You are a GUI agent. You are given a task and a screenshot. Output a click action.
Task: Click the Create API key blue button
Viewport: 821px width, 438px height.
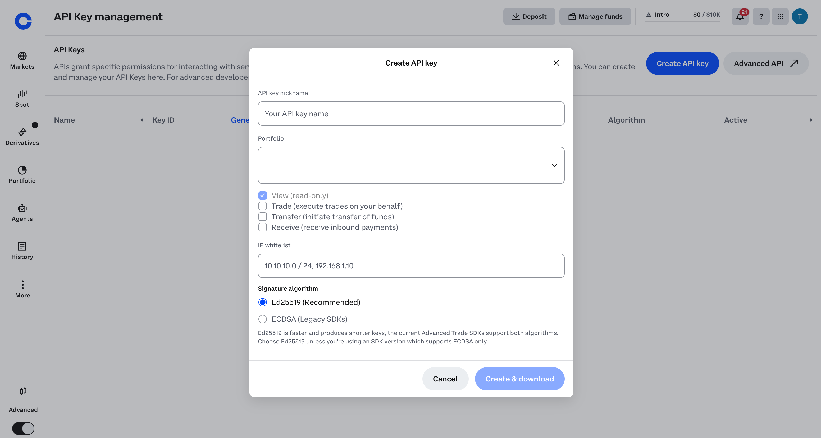tap(682, 63)
